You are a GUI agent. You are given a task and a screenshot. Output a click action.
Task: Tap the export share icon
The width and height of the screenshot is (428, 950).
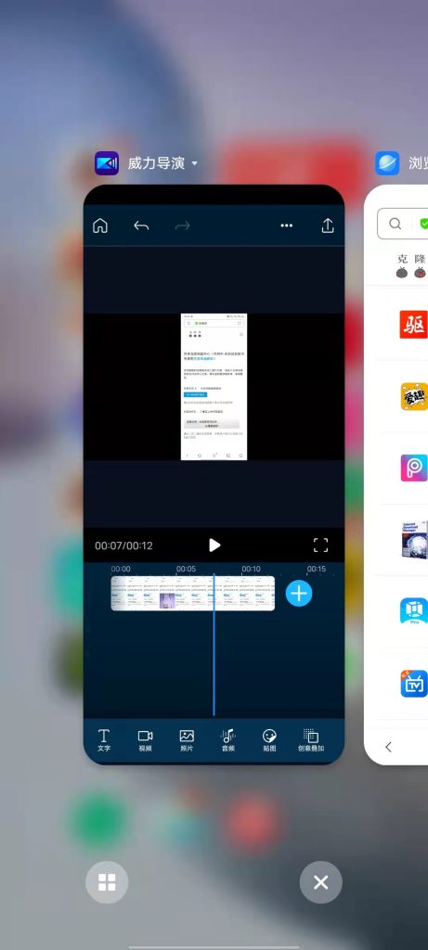coord(328,226)
